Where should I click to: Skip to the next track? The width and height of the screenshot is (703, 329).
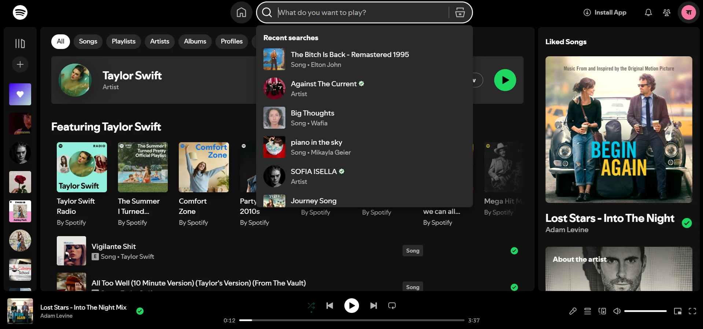374,306
